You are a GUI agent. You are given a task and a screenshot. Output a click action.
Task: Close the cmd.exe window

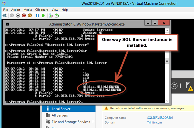coord(164,23)
